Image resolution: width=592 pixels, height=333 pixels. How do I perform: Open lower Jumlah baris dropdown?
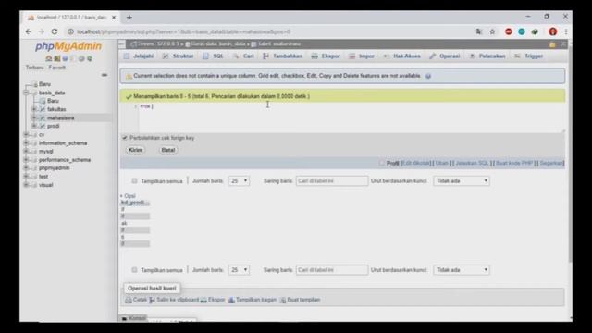(239, 270)
